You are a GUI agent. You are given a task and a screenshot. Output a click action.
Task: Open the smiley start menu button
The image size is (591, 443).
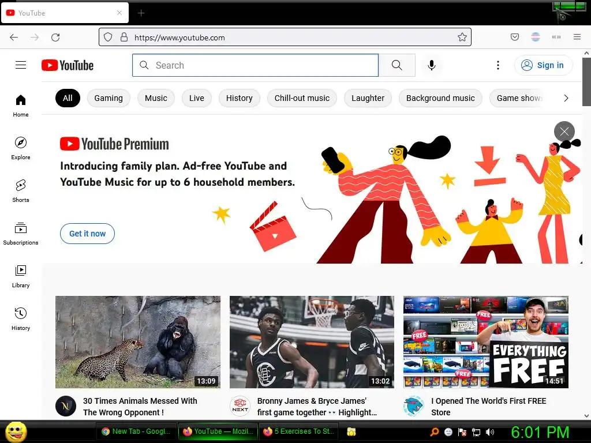pyautogui.click(x=16, y=431)
